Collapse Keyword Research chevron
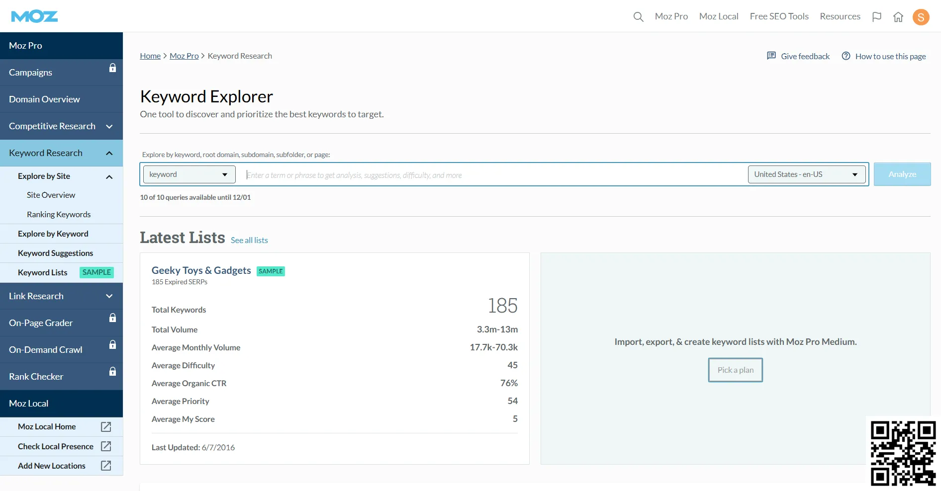941x491 pixels. tap(109, 153)
